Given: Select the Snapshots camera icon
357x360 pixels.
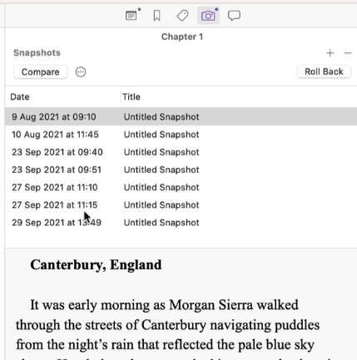Looking at the screenshot, I should (208, 16).
